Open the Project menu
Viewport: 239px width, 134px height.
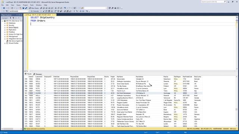tap(25, 5)
